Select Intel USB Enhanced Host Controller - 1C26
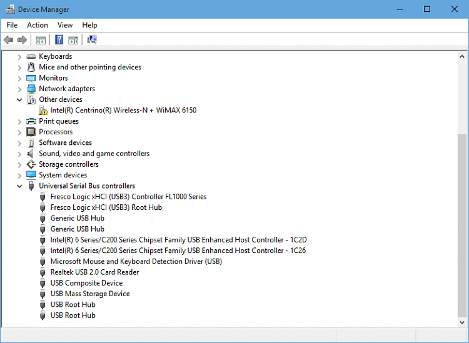This screenshot has width=469, height=343. (178, 251)
